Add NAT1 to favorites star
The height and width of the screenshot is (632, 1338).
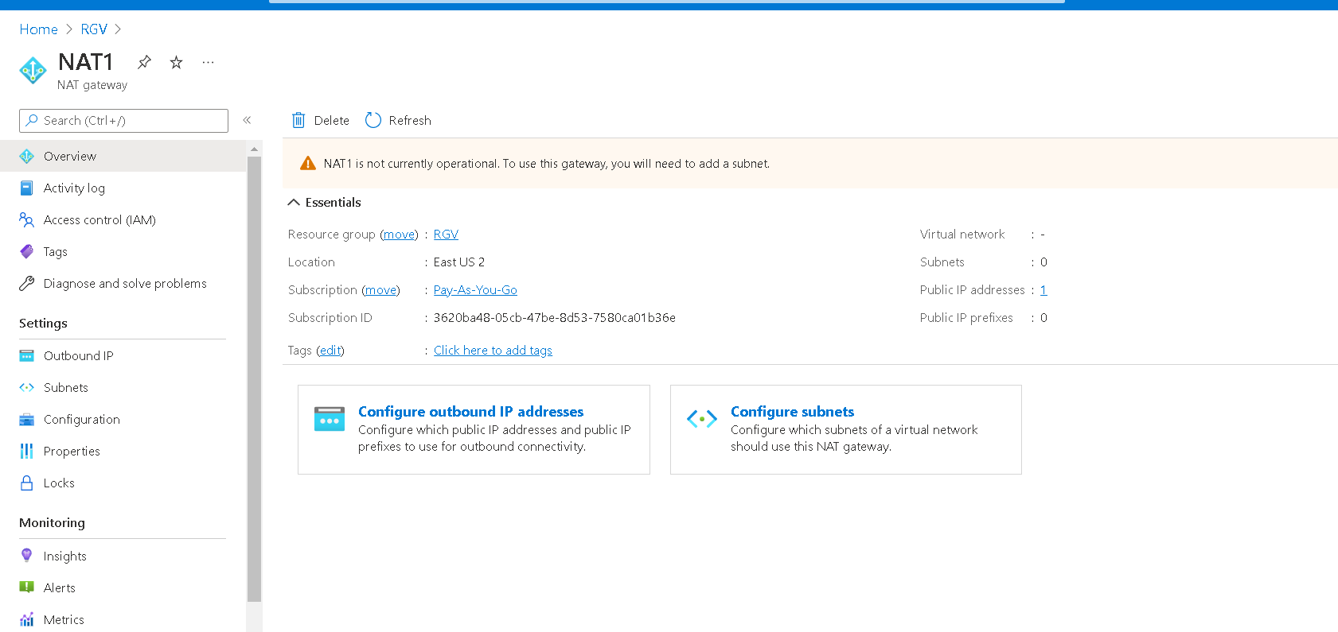176,62
